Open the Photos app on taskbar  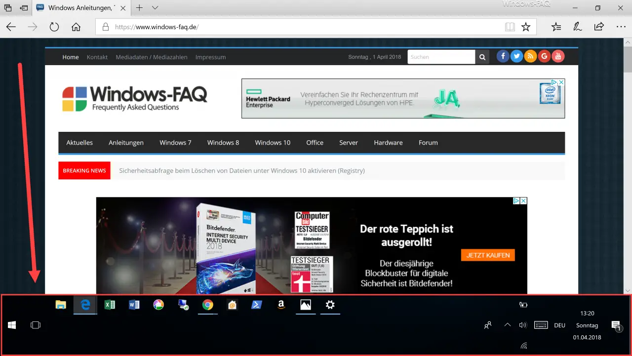click(306, 305)
